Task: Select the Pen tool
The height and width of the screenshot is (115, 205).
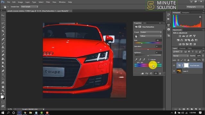Action: [x=3, y=71]
